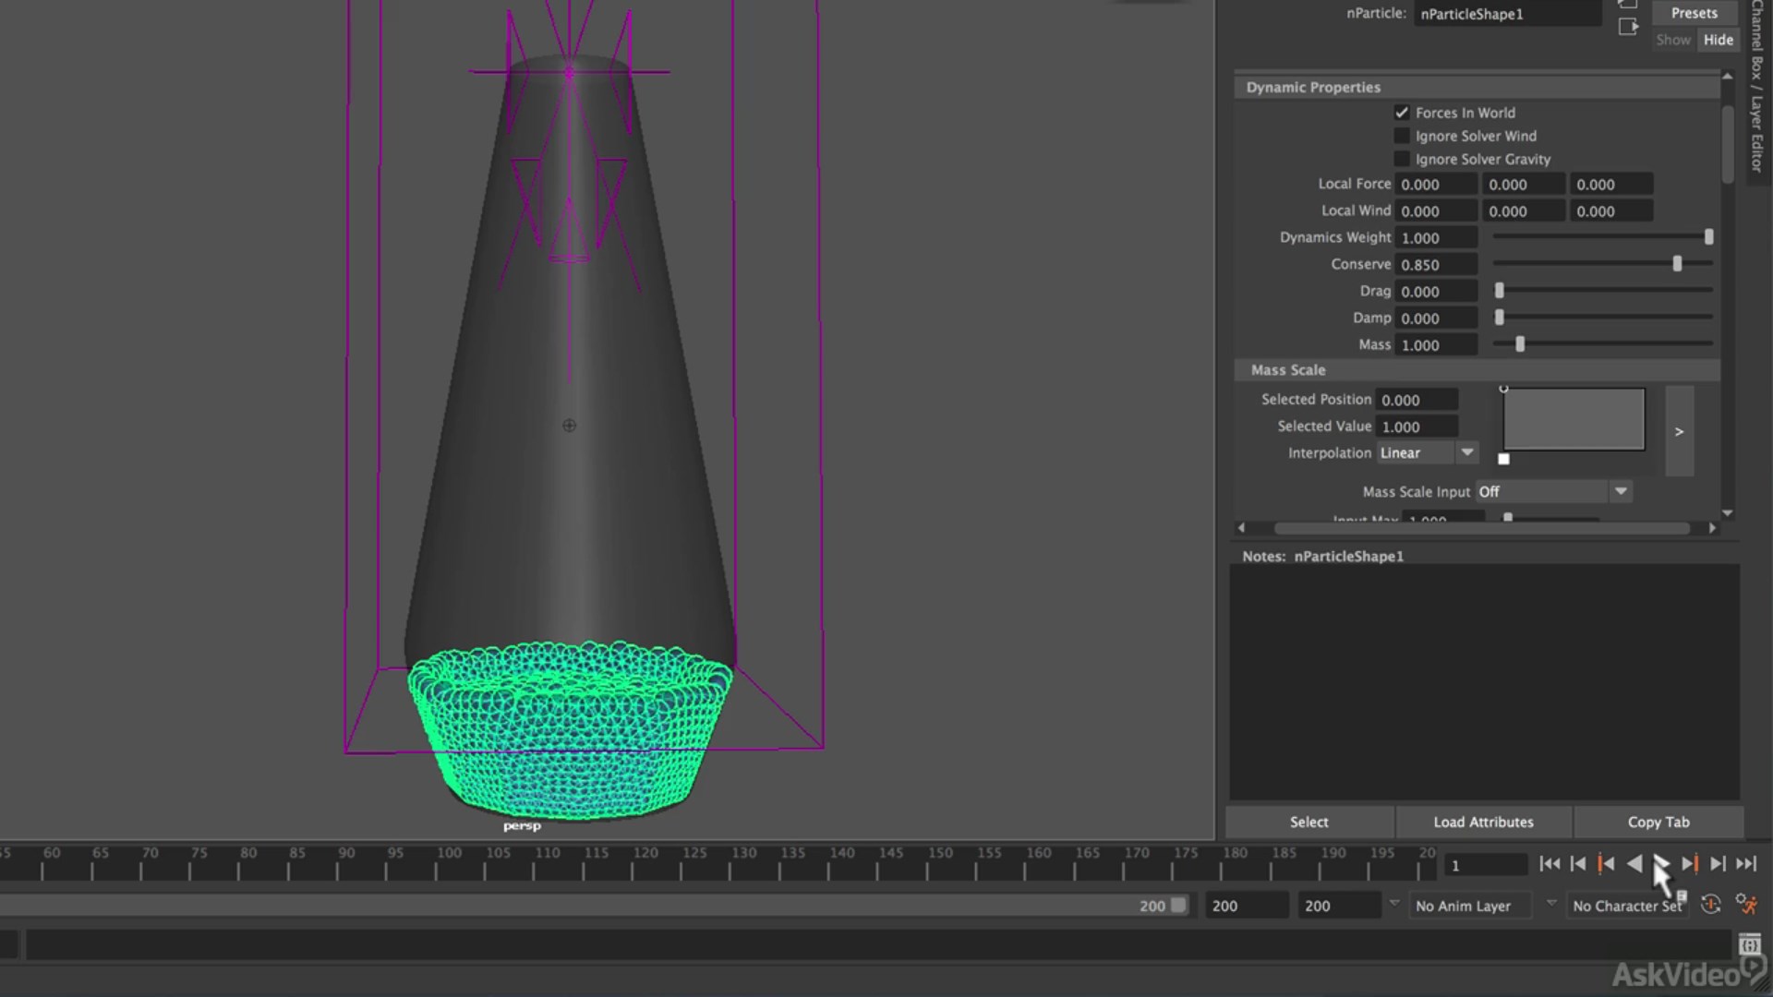Viewport: 1773px width, 997px height.
Task: Jump to next keyframe
Action: tap(1690, 864)
